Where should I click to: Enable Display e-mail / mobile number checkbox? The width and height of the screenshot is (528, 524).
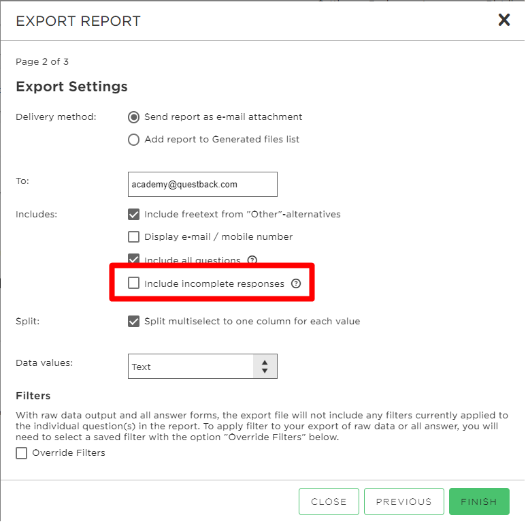pos(133,237)
